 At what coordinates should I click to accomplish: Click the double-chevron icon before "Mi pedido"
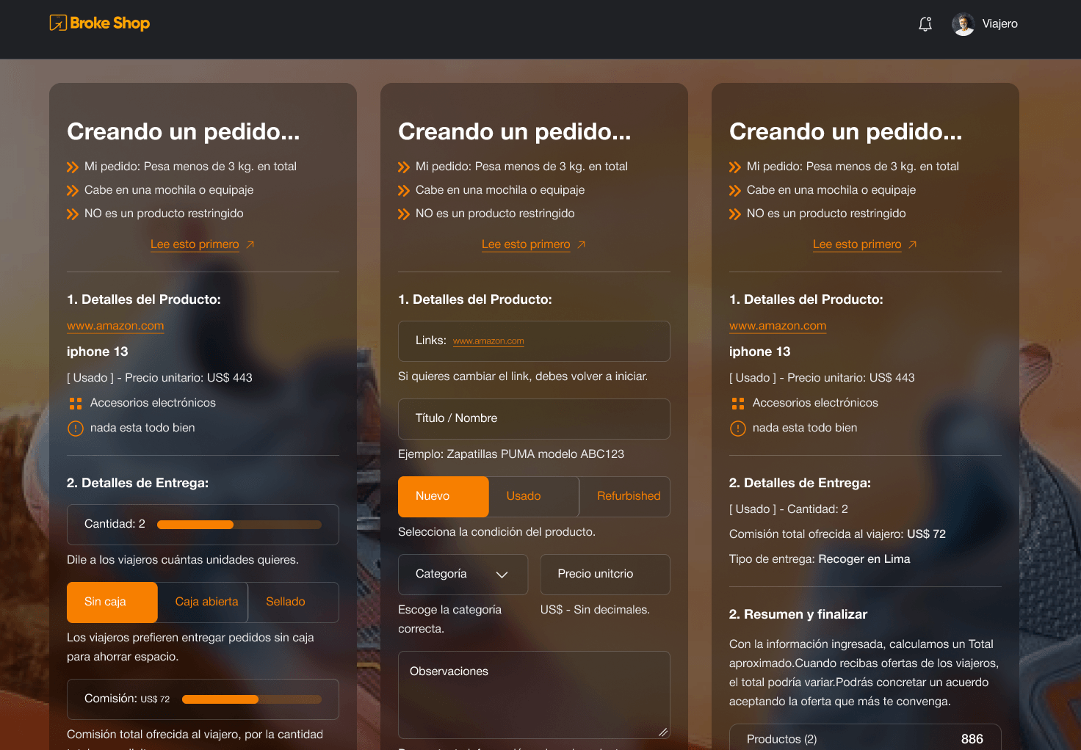coord(73,167)
